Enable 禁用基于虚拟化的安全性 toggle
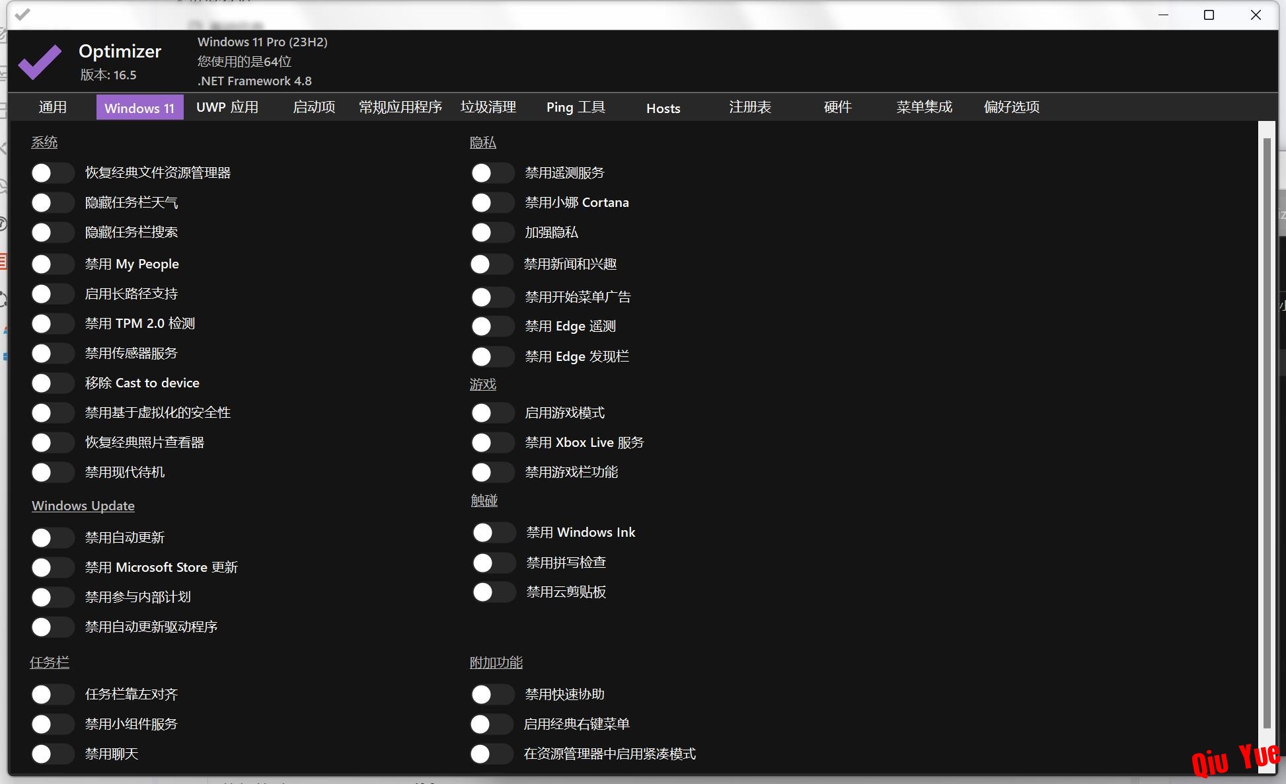The height and width of the screenshot is (784, 1286). coord(52,413)
